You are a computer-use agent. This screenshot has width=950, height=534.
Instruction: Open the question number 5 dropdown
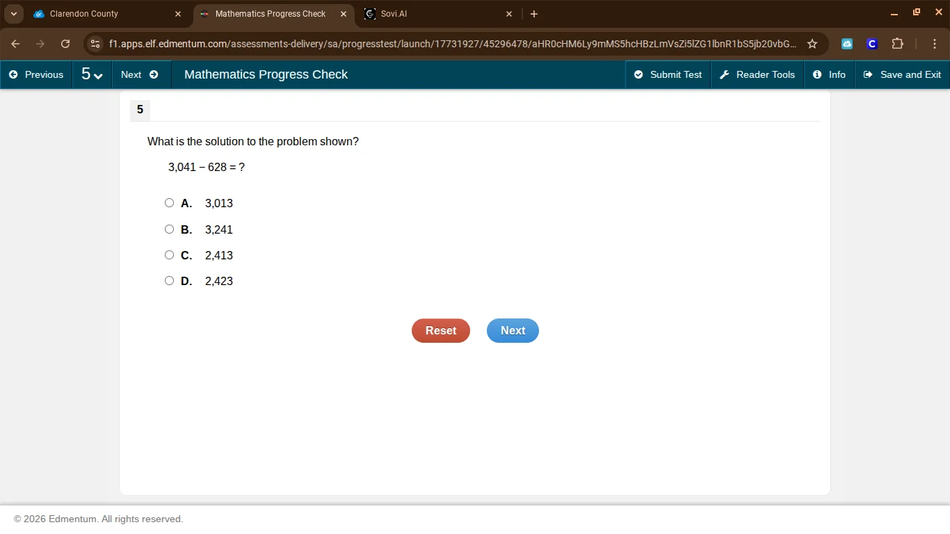[x=92, y=74]
